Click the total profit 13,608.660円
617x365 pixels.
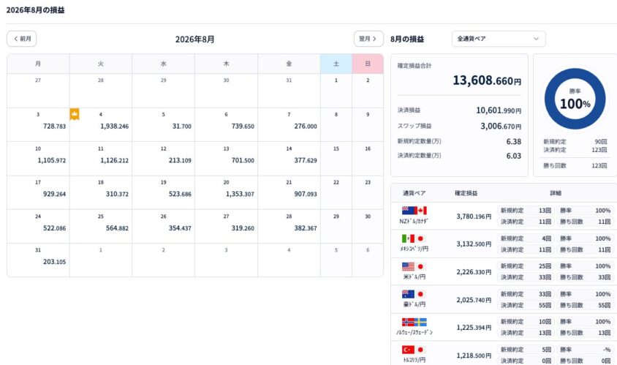[487, 80]
